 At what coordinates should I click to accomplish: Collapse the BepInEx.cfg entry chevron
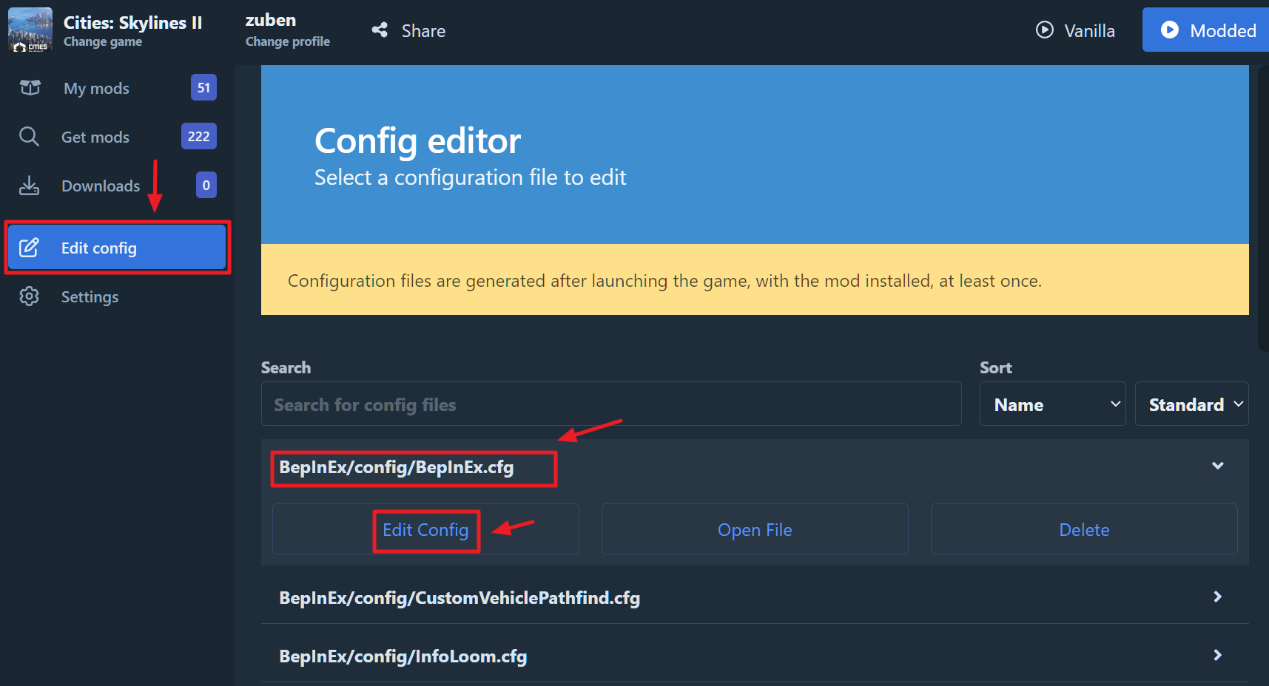coord(1218,466)
